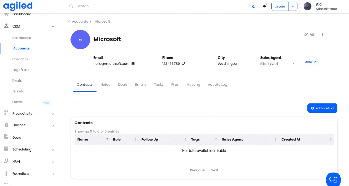Open the notifications bell
Viewport: 349px width, 186px height.
(x=265, y=6)
